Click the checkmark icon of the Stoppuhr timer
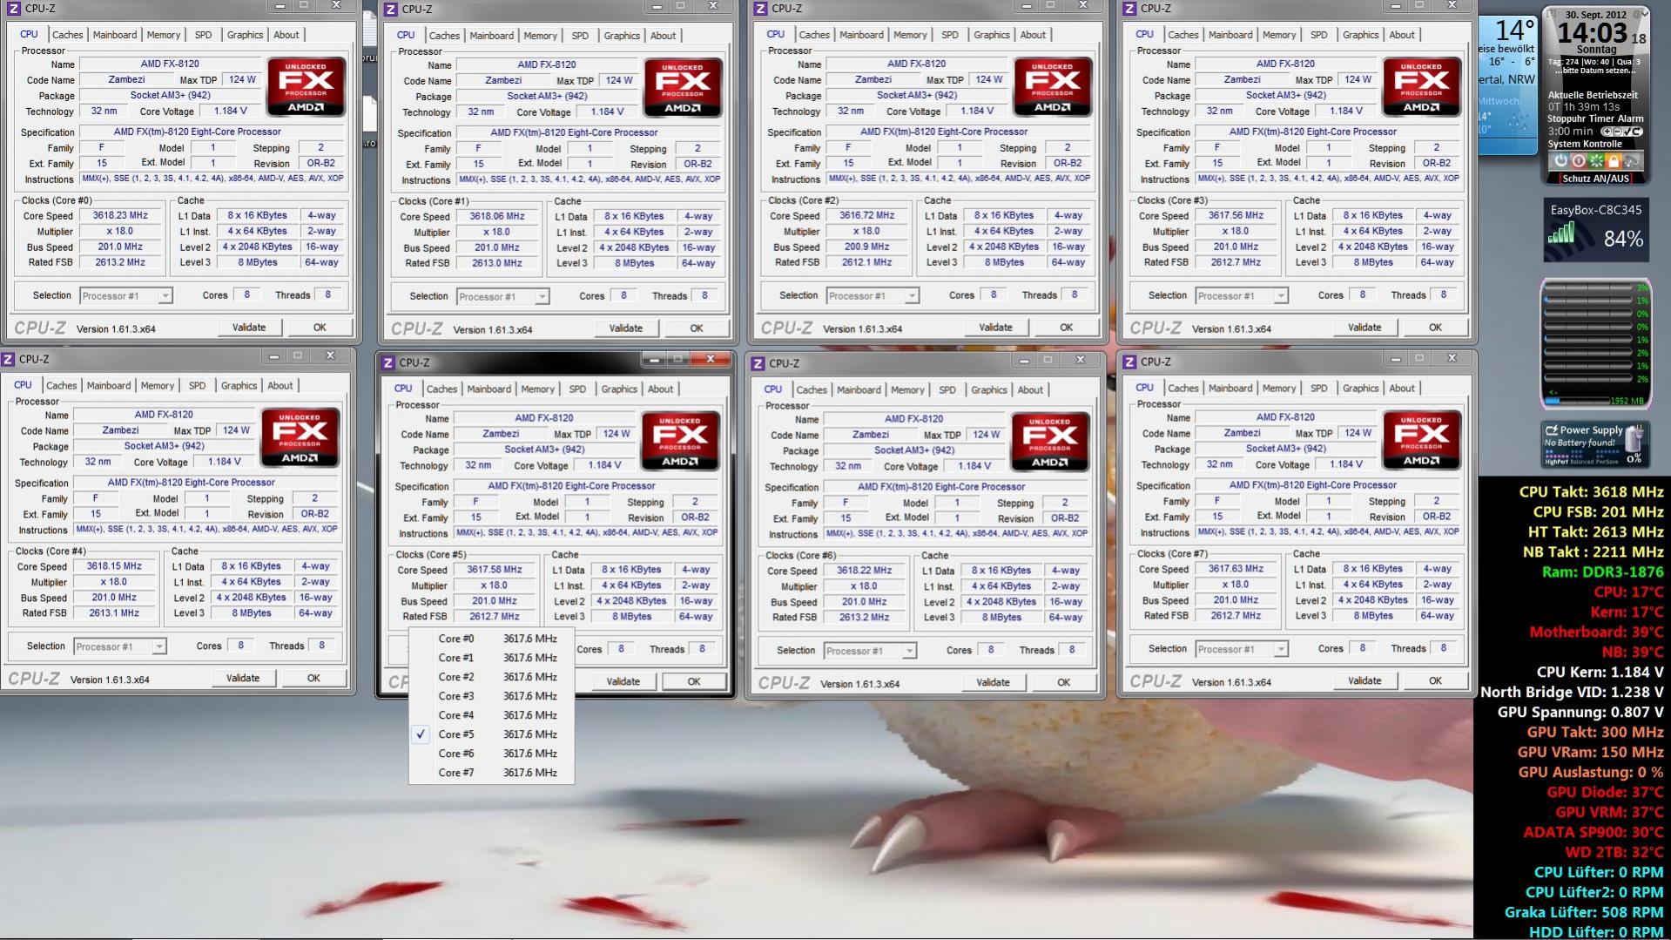Viewport: 1671px width, 940px height. pos(1628,132)
